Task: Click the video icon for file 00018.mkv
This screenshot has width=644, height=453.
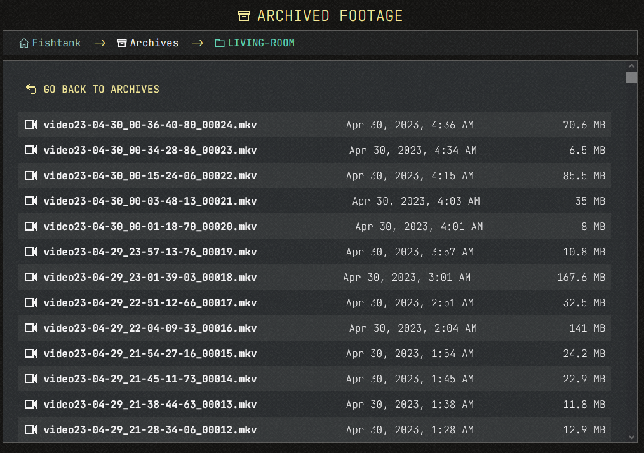Action: (31, 277)
